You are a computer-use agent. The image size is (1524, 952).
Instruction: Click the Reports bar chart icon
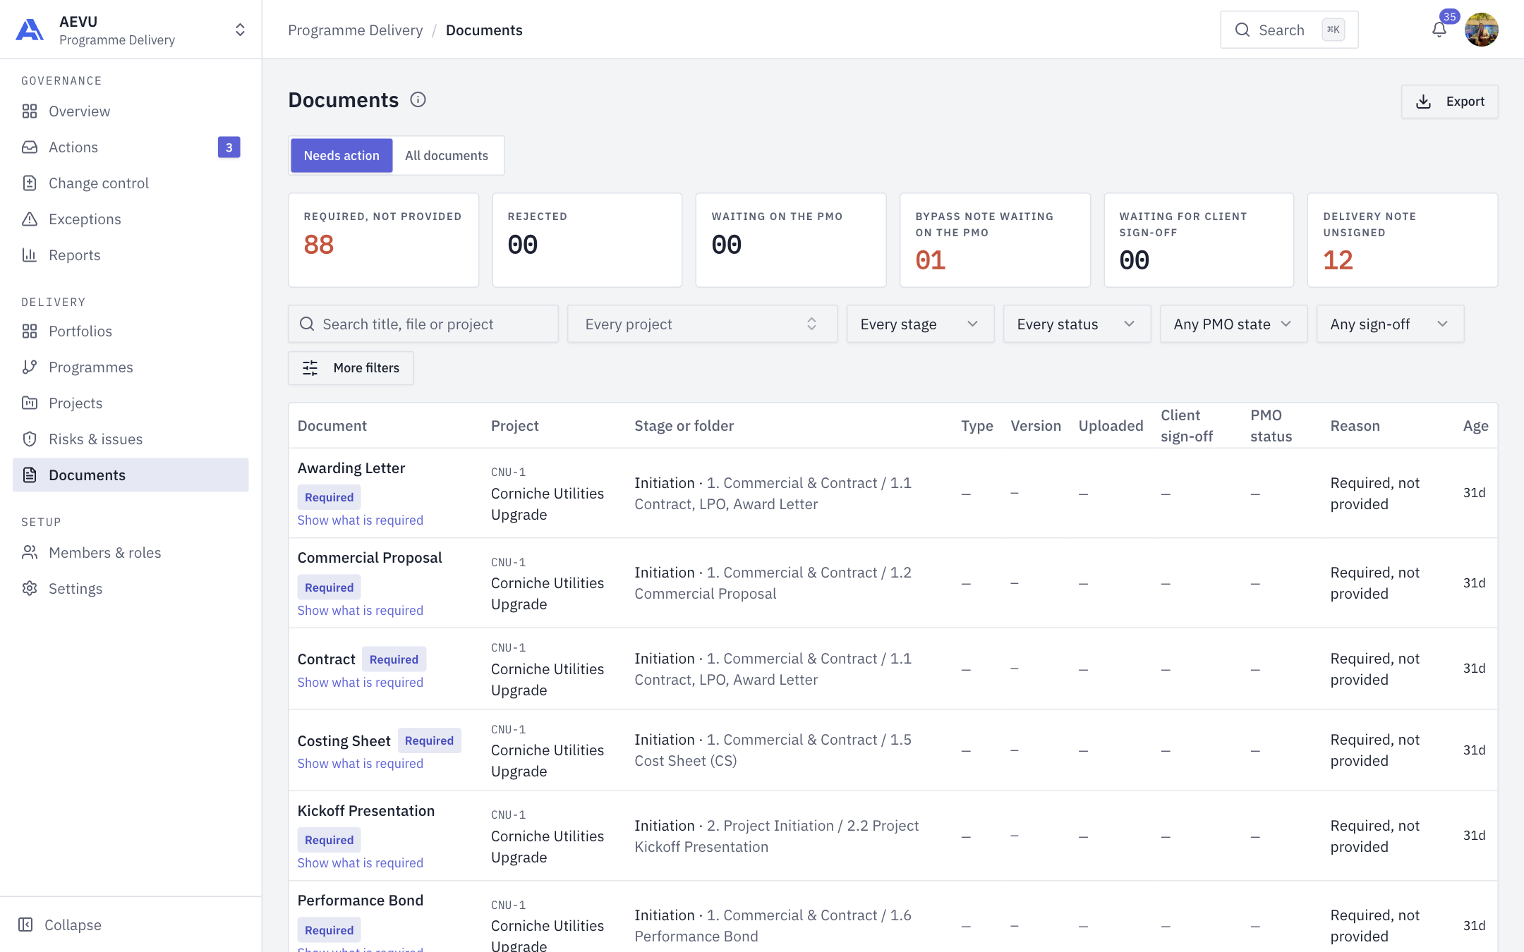pyautogui.click(x=30, y=255)
